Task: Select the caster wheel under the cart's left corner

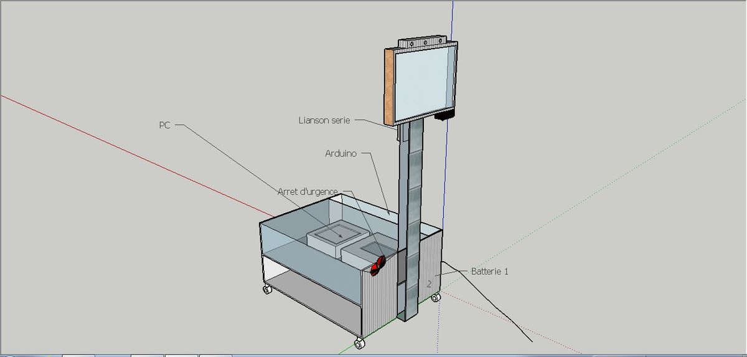Action: 268,290
